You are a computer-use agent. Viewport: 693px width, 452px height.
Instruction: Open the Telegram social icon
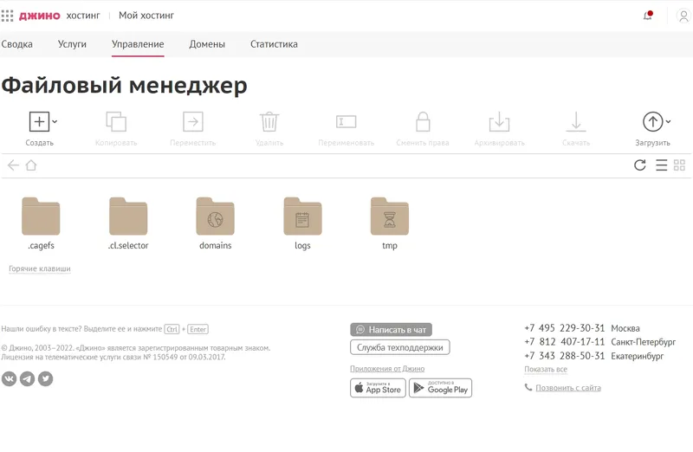[27, 378]
